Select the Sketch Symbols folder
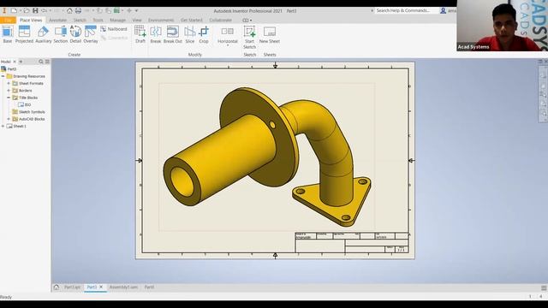Viewport: 548px width, 308px height. (28, 112)
